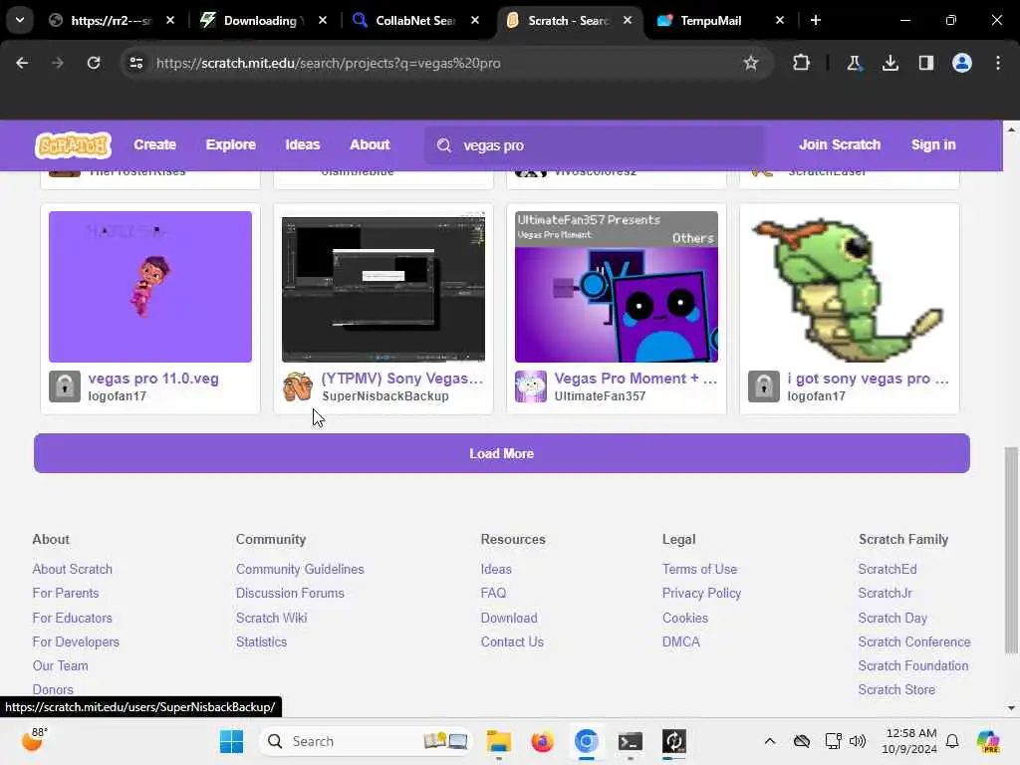1020x765 pixels.
Task: Open Terminal from taskbar
Action: [631, 741]
